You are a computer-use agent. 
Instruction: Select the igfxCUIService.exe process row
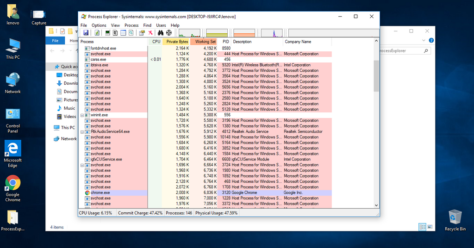pyautogui.click(x=205, y=160)
